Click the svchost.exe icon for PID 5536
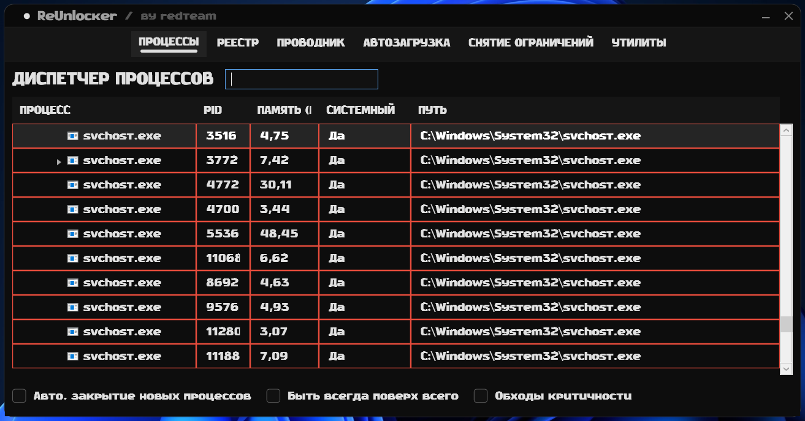This screenshot has width=805, height=421. pos(73,234)
